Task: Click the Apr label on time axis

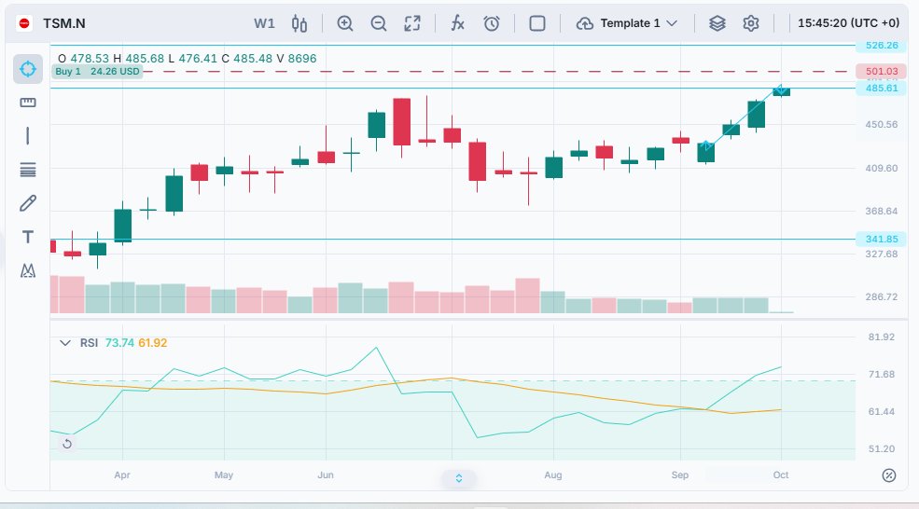Action: click(x=122, y=475)
